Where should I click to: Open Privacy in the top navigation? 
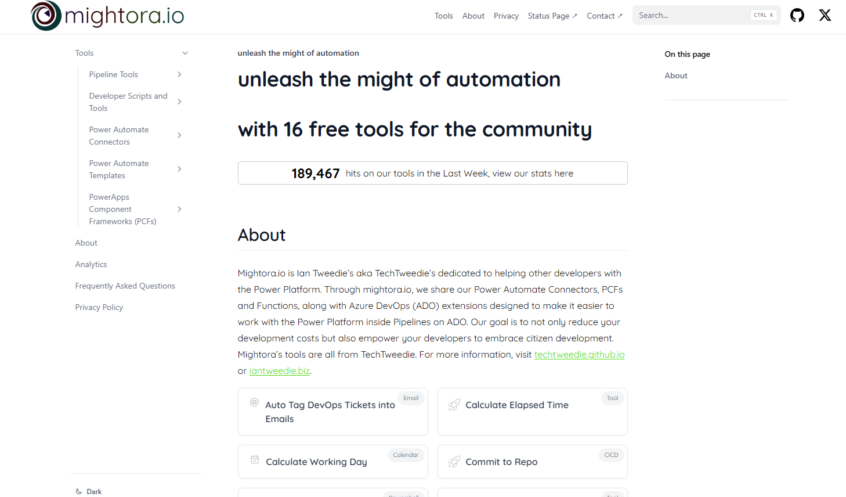[x=506, y=16]
